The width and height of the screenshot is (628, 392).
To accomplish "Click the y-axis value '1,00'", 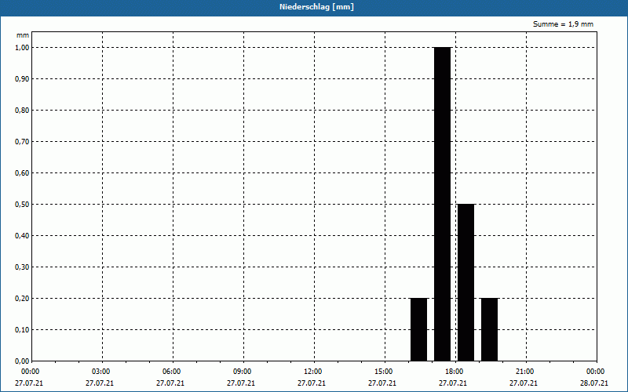I will 22,48.
